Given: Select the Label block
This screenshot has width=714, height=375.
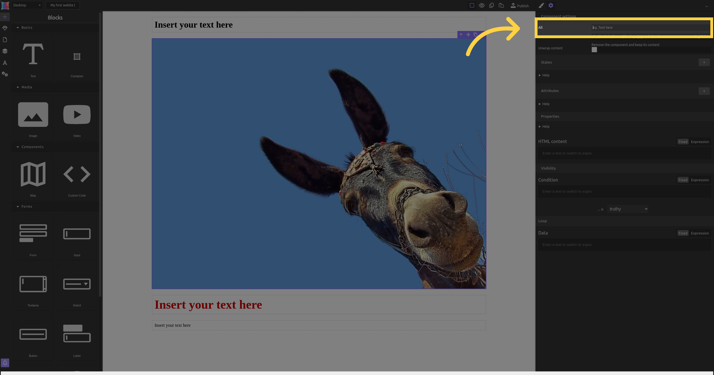Looking at the screenshot, I should click(77, 338).
